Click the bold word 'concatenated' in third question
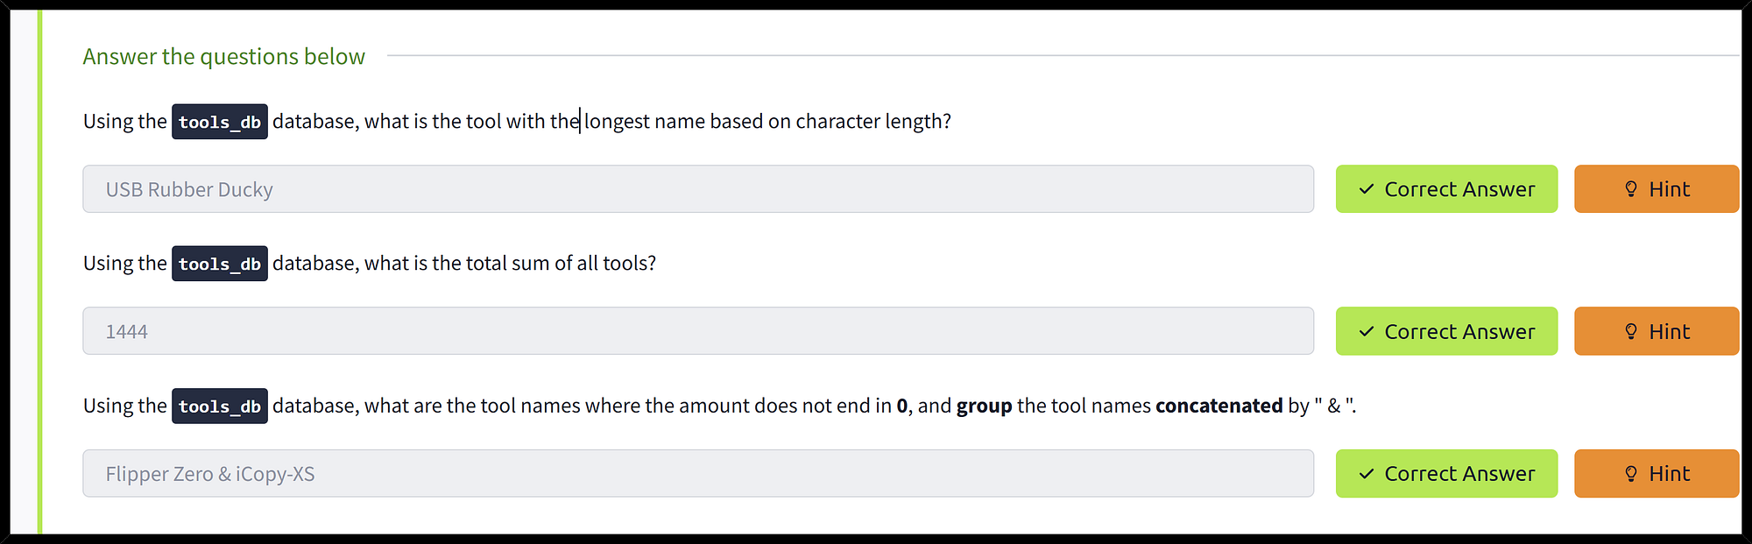 [1219, 406]
